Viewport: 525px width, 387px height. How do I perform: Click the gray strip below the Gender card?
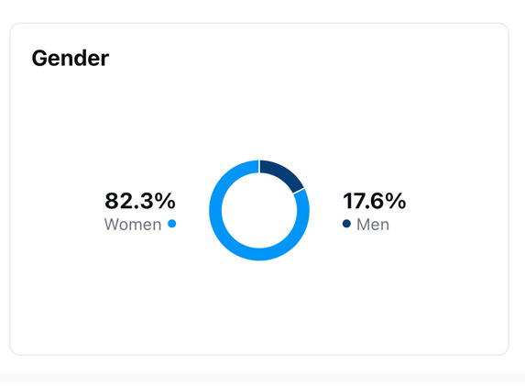coord(262,378)
